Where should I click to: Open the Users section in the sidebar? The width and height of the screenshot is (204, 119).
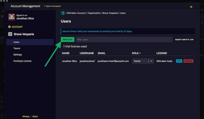16,42
